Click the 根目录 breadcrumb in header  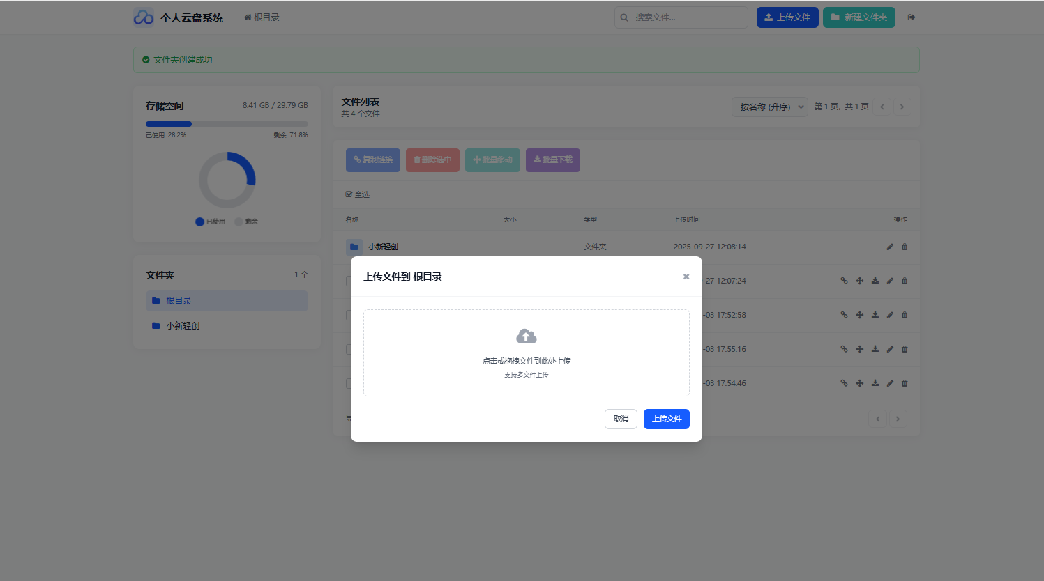pos(262,17)
